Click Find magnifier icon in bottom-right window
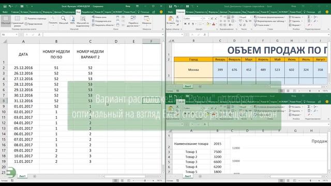Screen dimensions: 331x186 point(315,111)
